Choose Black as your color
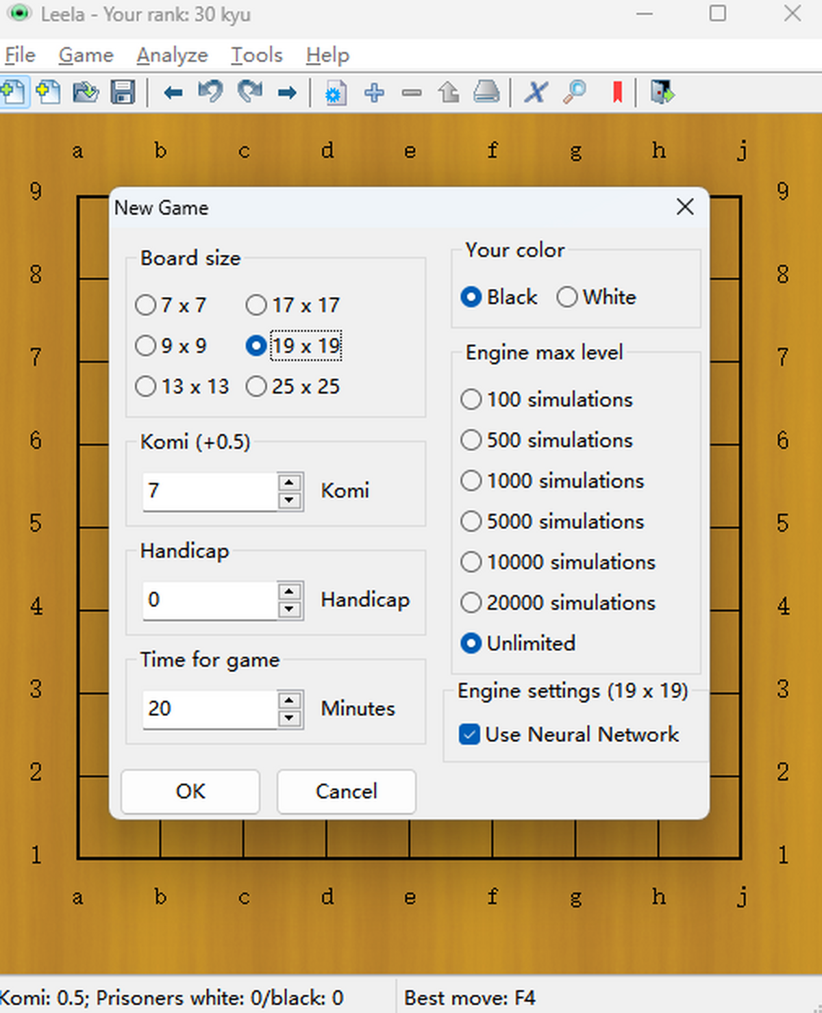 [x=499, y=297]
